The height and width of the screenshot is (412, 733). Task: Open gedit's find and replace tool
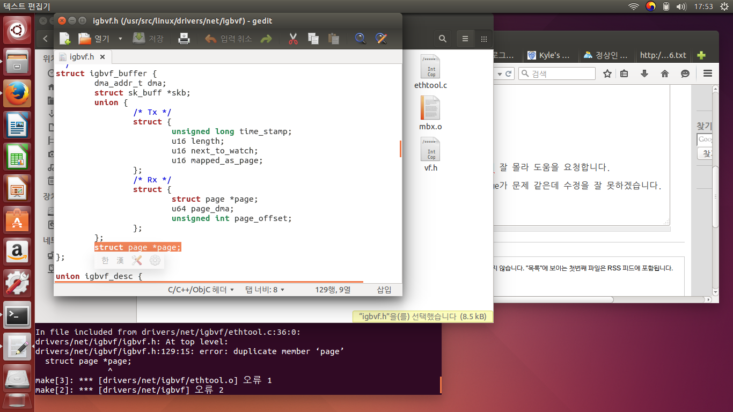click(381, 39)
